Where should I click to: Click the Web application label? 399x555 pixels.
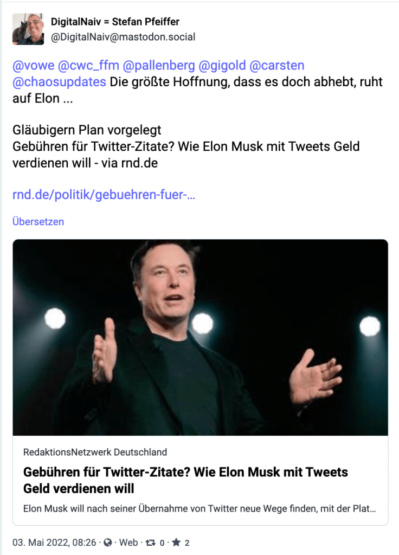(x=128, y=542)
